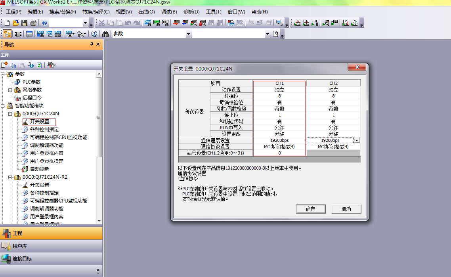Switch to the 连接目标 navigation pane
The height and width of the screenshot is (277, 451).
click(51, 259)
